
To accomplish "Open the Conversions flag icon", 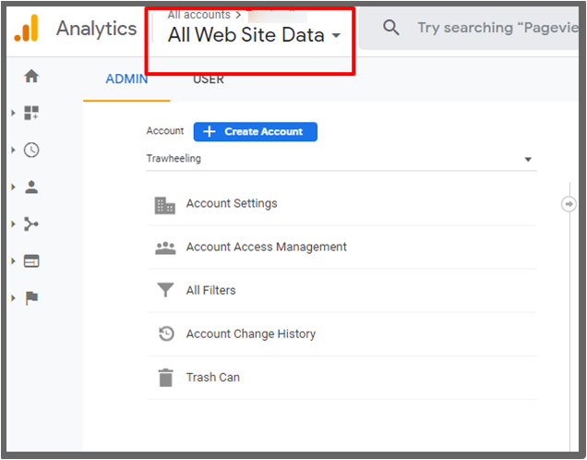I will (31, 297).
